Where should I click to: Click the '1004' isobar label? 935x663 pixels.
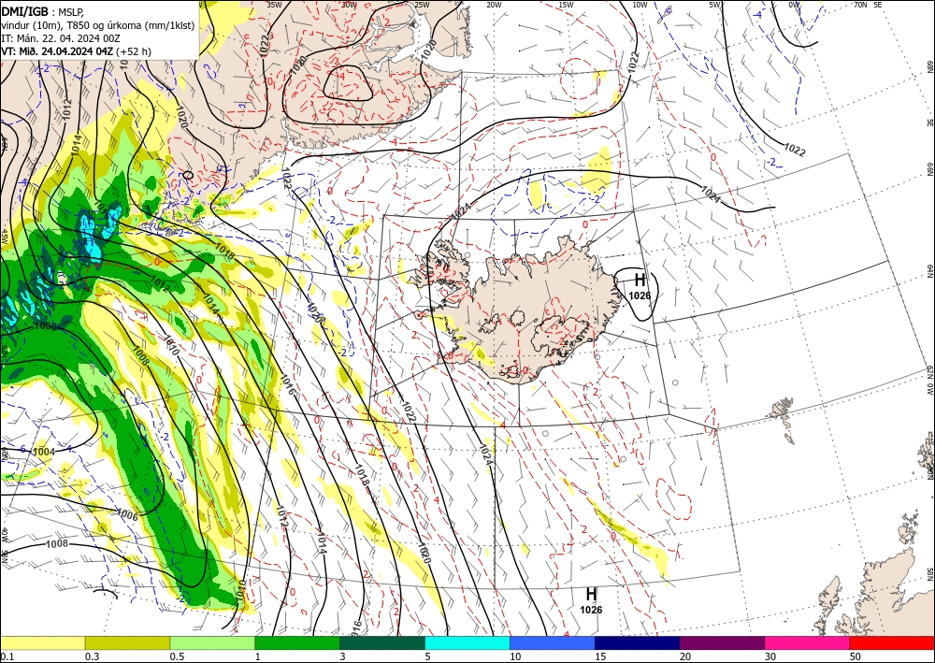pos(44,452)
